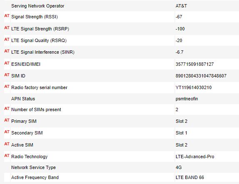Click the AT icon beside Primary SIM

coord(7,120)
